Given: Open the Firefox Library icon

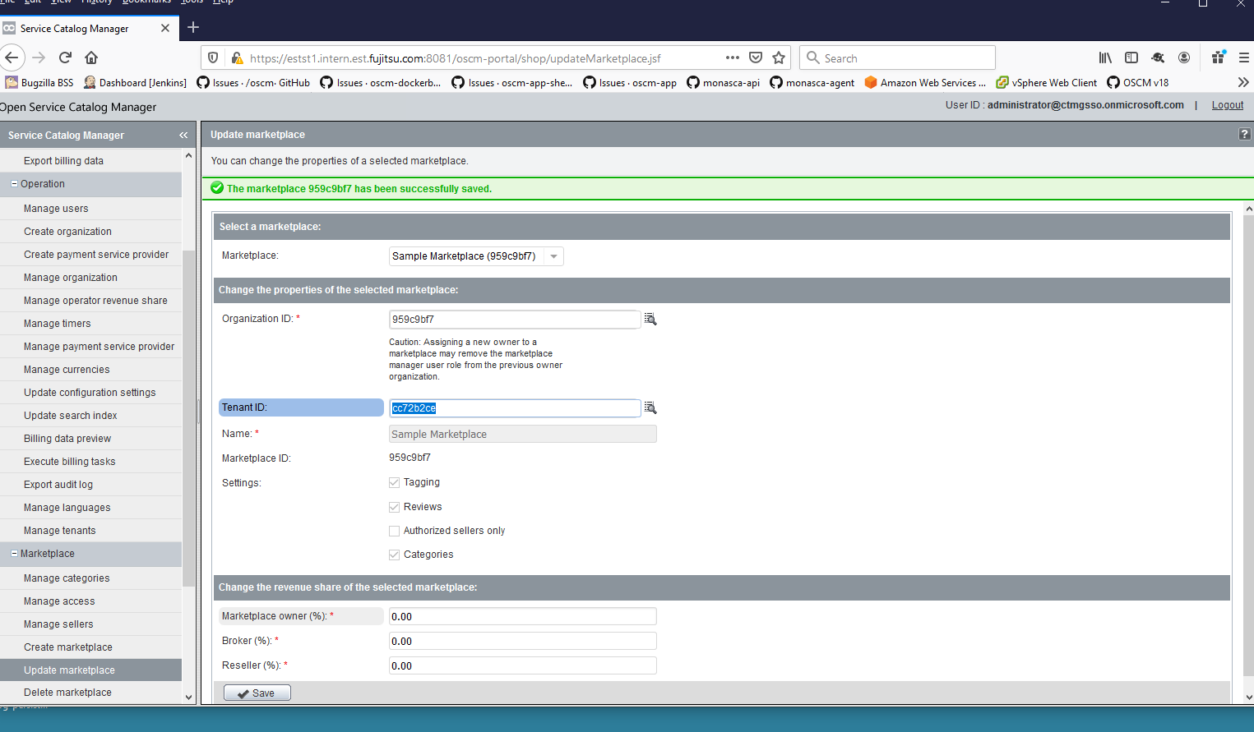Looking at the screenshot, I should point(1104,58).
